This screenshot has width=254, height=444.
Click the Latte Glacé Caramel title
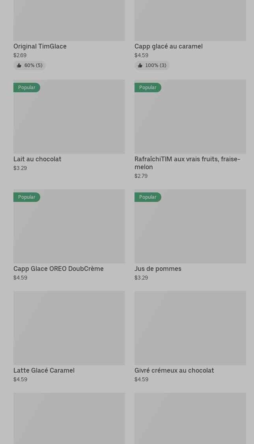tap(44, 370)
